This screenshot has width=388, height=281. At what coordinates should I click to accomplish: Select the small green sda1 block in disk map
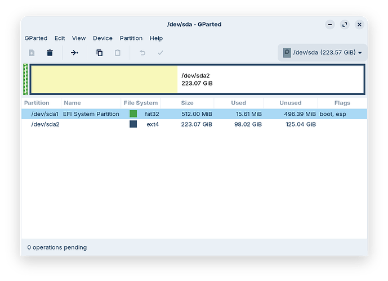point(25,79)
